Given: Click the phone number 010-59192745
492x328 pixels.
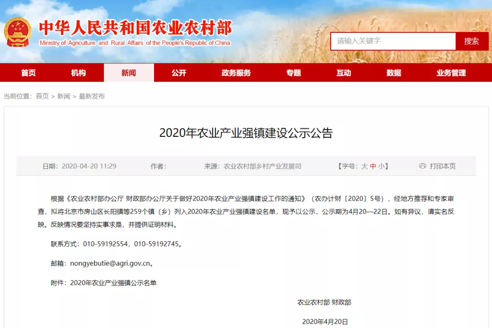Looking at the screenshot, I should pyautogui.click(x=156, y=244).
